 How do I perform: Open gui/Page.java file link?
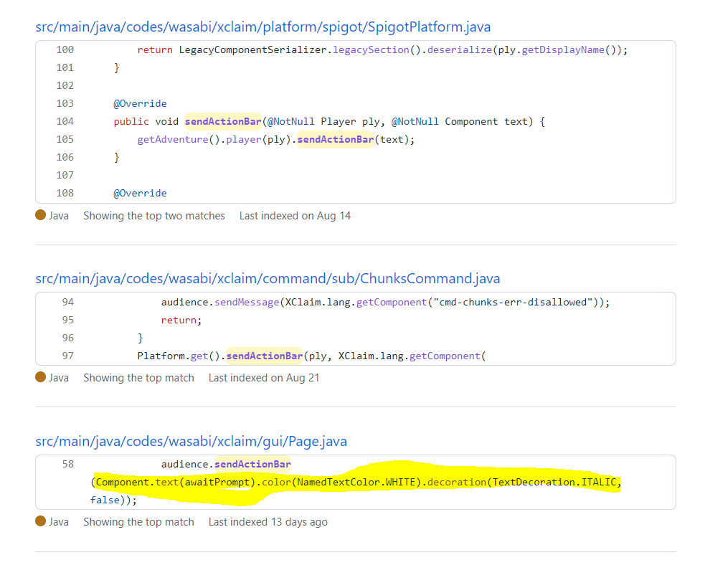[x=191, y=442]
